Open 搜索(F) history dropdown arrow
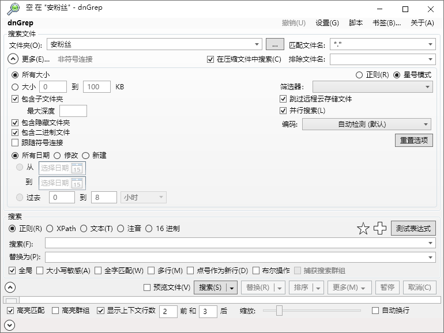444x333 pixels. click(x=430, y=243)
